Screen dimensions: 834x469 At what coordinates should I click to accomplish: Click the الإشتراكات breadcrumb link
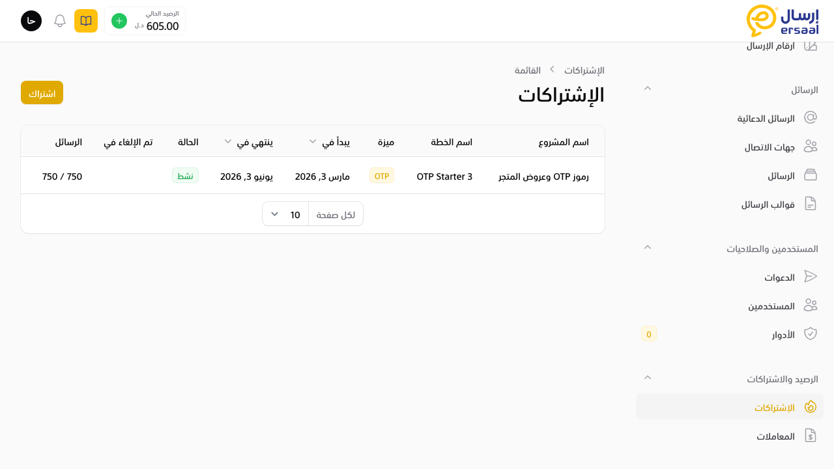(x=584, y=70)
